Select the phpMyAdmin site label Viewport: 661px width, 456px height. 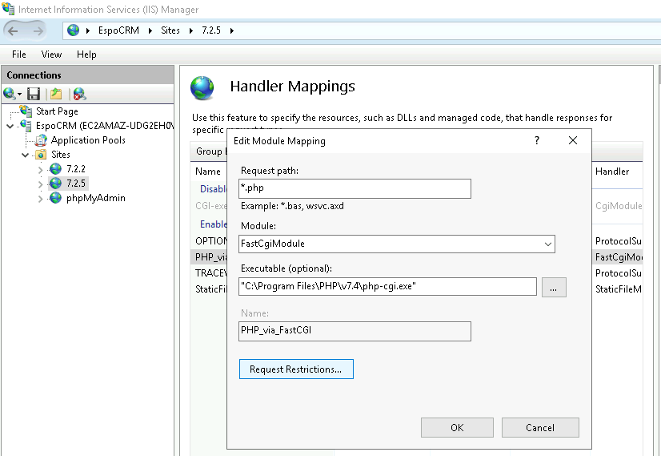[x=96, y=198]
